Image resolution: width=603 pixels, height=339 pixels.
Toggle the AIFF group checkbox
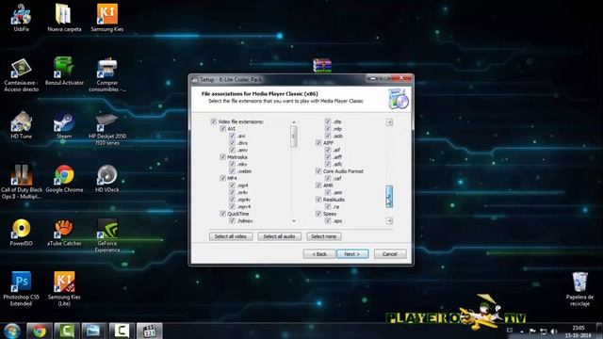318,142
